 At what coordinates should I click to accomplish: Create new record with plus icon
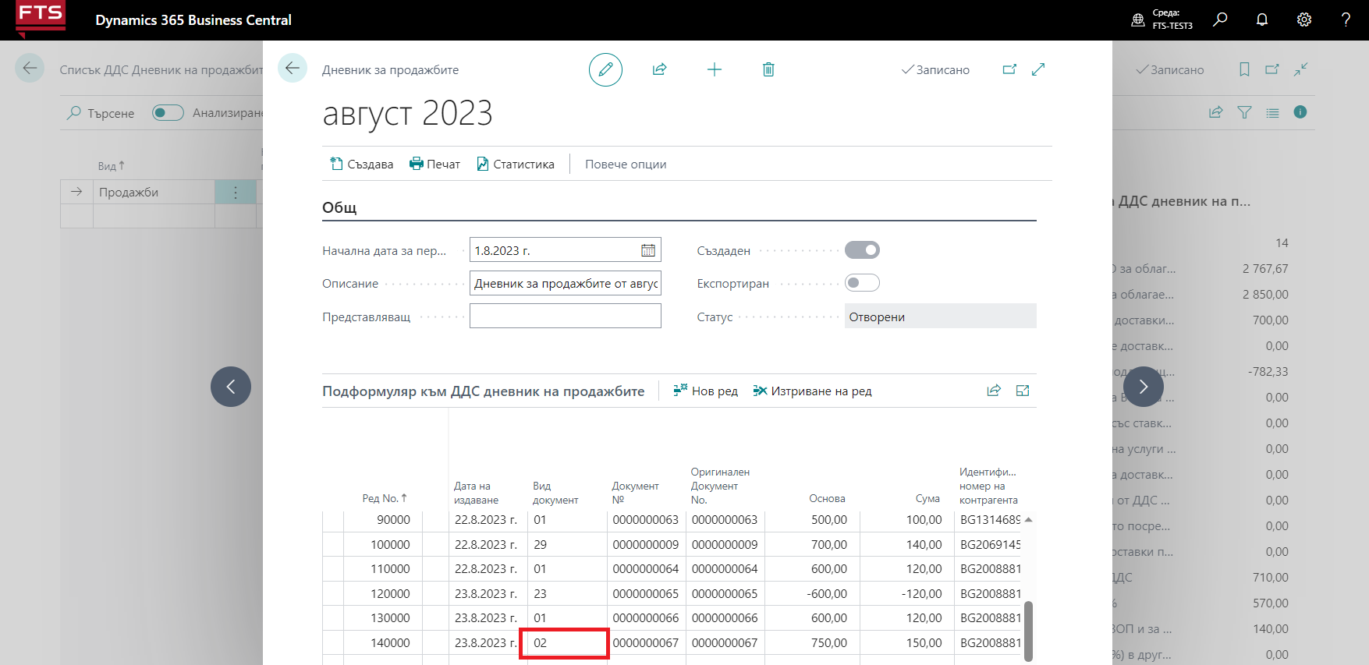pyautogui.click(x=714, y=69)
